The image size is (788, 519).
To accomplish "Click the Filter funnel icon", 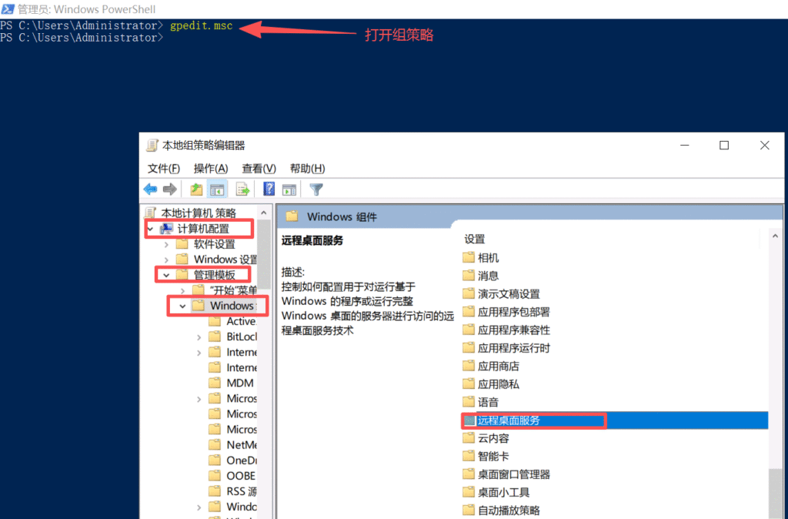I will point(316,189).
